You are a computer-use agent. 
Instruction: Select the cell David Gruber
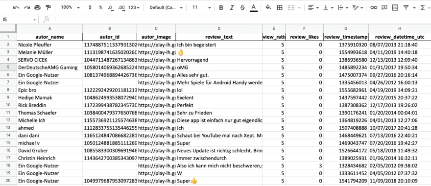[49, 151]
